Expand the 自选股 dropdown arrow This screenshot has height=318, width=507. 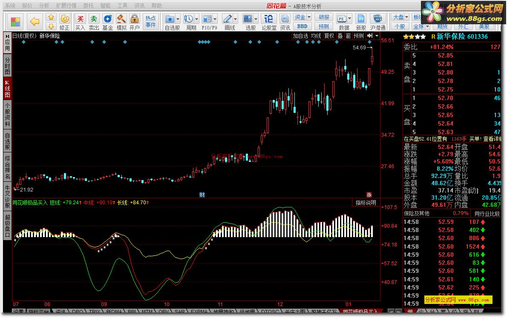178,19
